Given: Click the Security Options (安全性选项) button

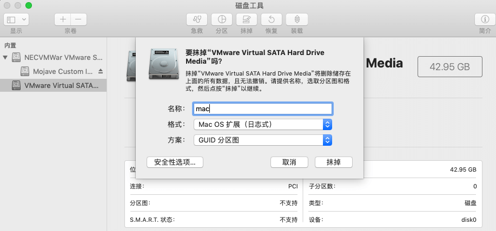Looking at the screenshot, I should [x=175, y=162].
